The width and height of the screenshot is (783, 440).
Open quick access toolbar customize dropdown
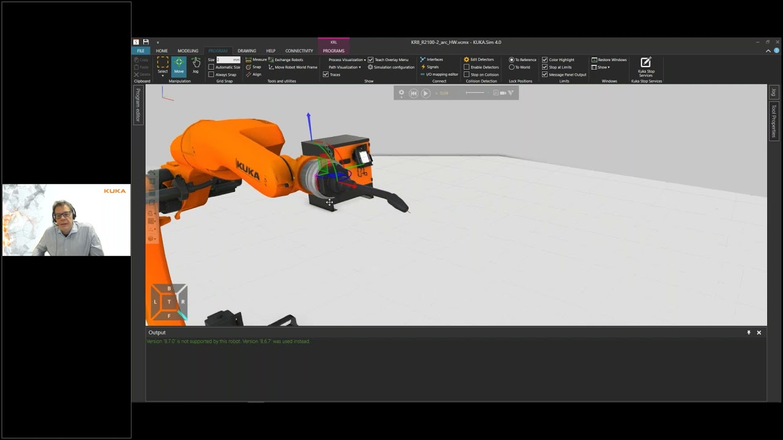[157, 43]
